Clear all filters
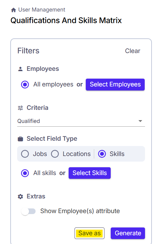Image resolution: width=155 pixels, height=244 pixels. [133, 51]
